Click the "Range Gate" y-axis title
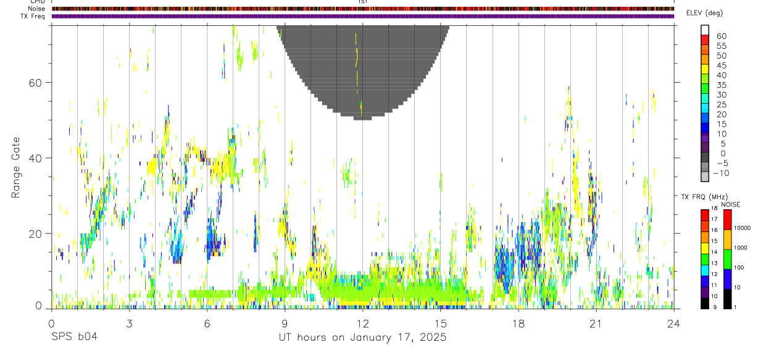Viewport: 758px width, 350px height. pos(16,167)
